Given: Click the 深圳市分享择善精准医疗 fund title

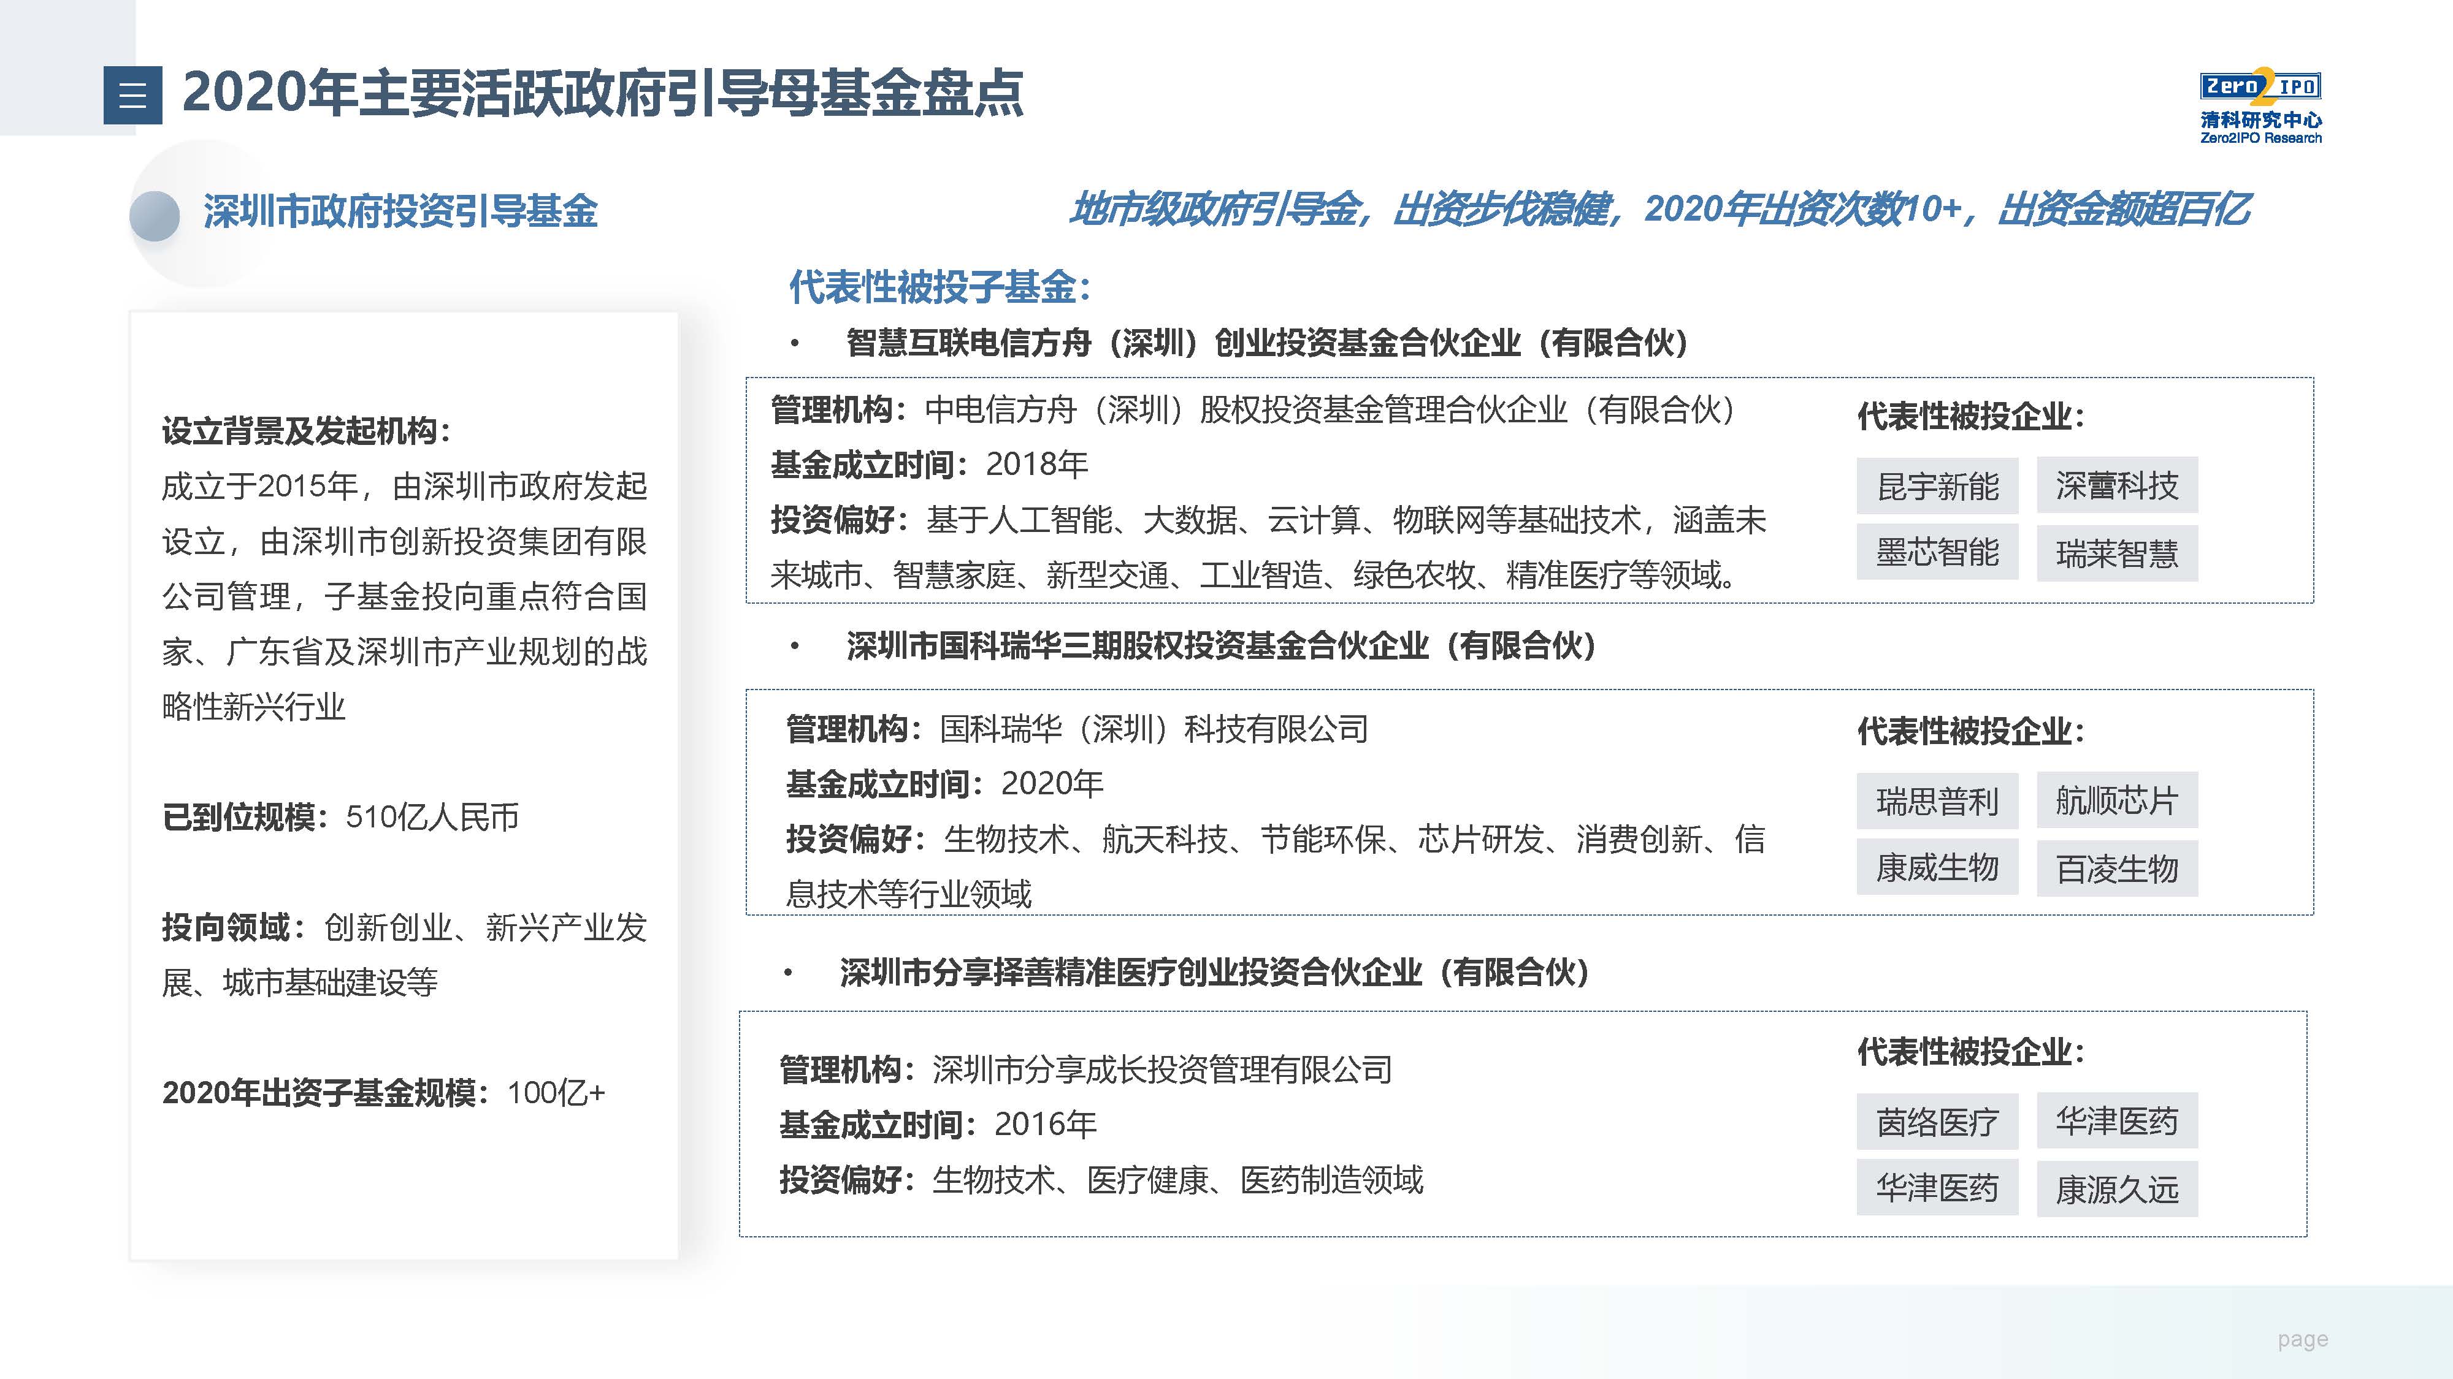Looking at the screenshot, I should (x=1214, y=973).
